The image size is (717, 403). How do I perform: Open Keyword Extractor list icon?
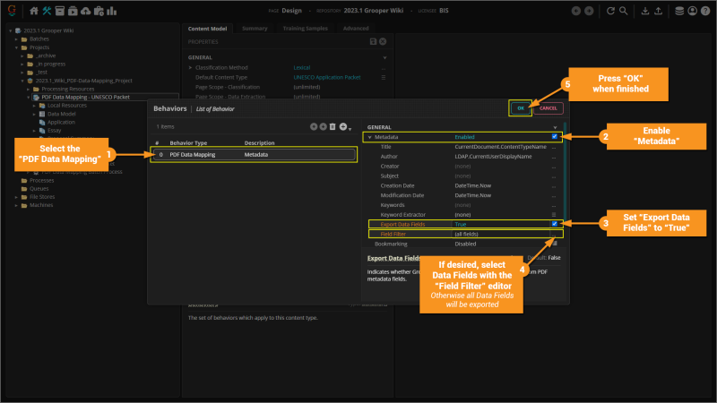554,215
